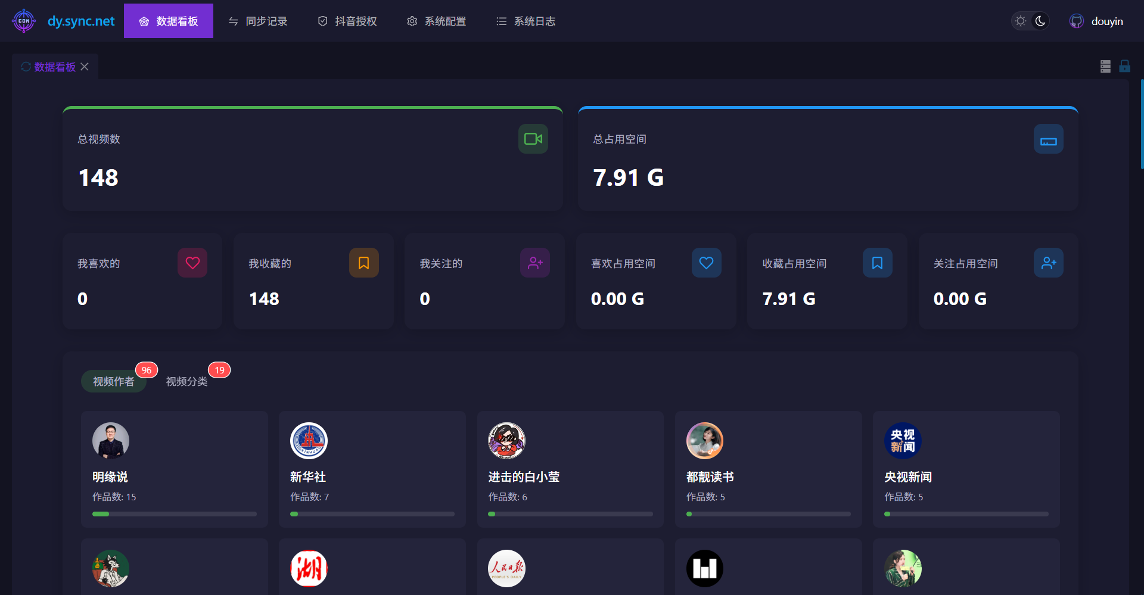Click the lock icon at top right
This screenshot has width=1144, height=595.
click(1124, 66)
